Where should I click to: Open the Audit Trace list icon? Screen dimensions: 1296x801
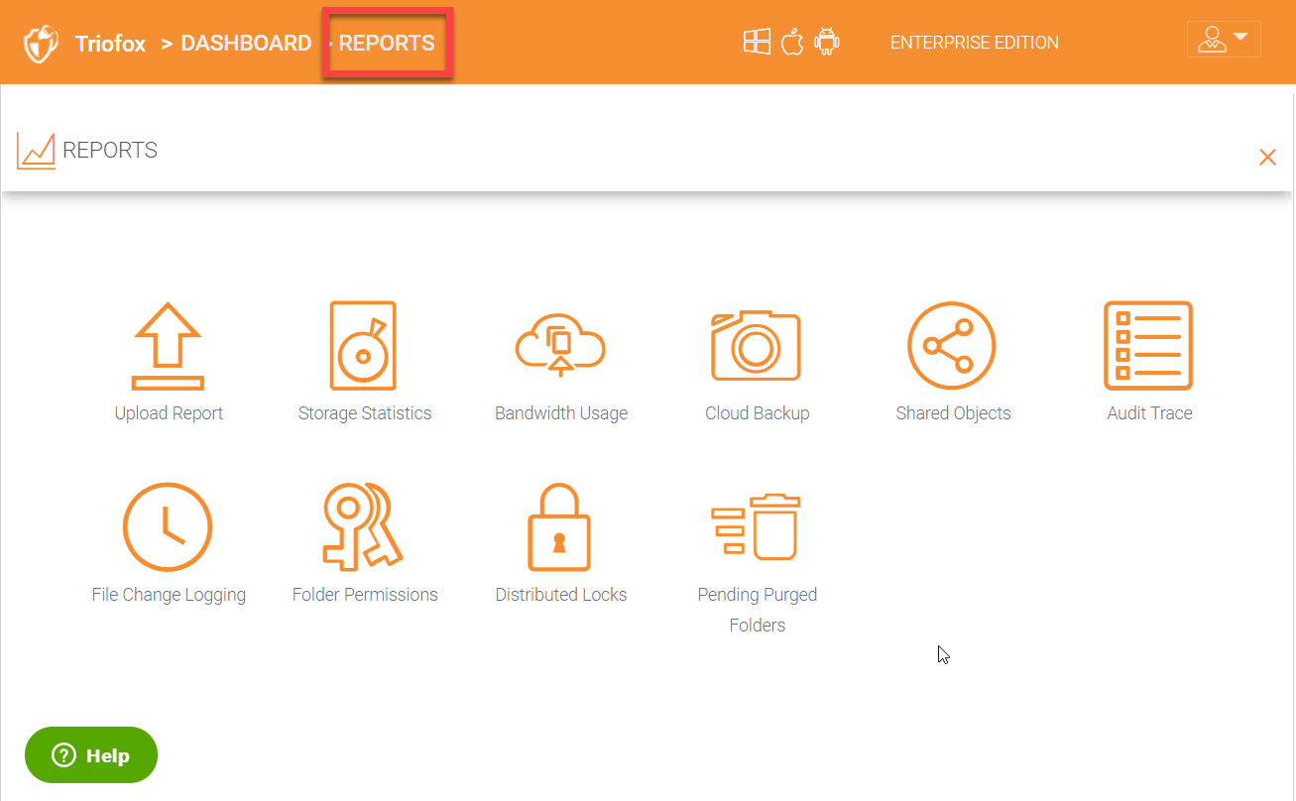[x=1148, y=346]
